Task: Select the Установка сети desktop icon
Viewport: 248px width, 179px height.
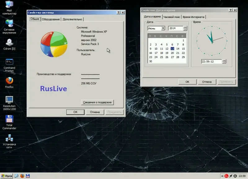Action: coord(9,142)
